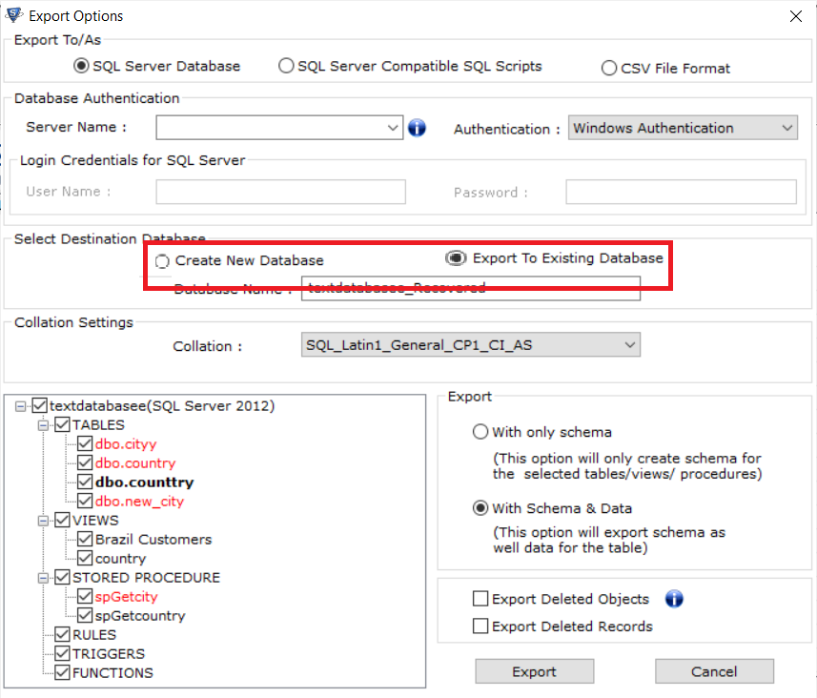Collapse the STORED PROCEDURE tree node
This screenshot has width=817, height=698.
coord(43,578)
